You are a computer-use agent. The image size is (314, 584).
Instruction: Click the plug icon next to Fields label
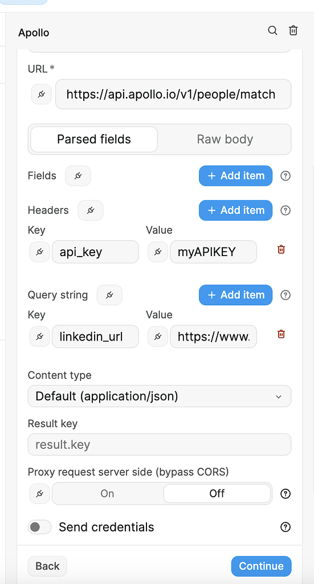coord(78,176)
